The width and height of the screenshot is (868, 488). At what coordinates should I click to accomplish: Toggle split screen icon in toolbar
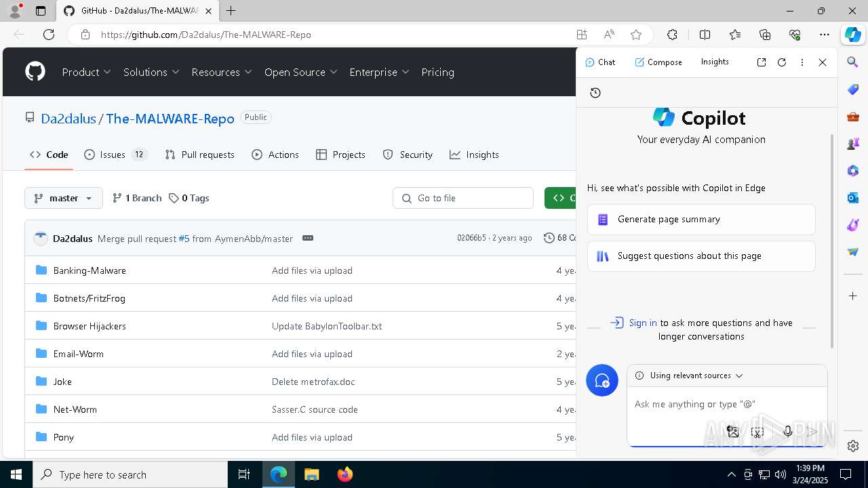(x=705, y=35)
